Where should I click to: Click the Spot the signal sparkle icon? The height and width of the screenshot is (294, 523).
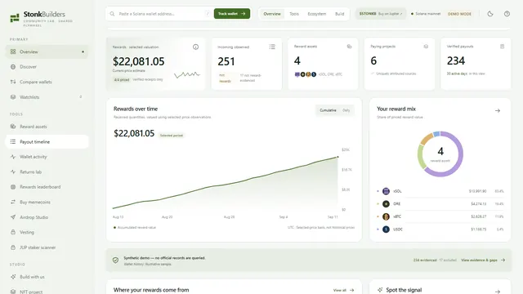(x=380, y=290)
